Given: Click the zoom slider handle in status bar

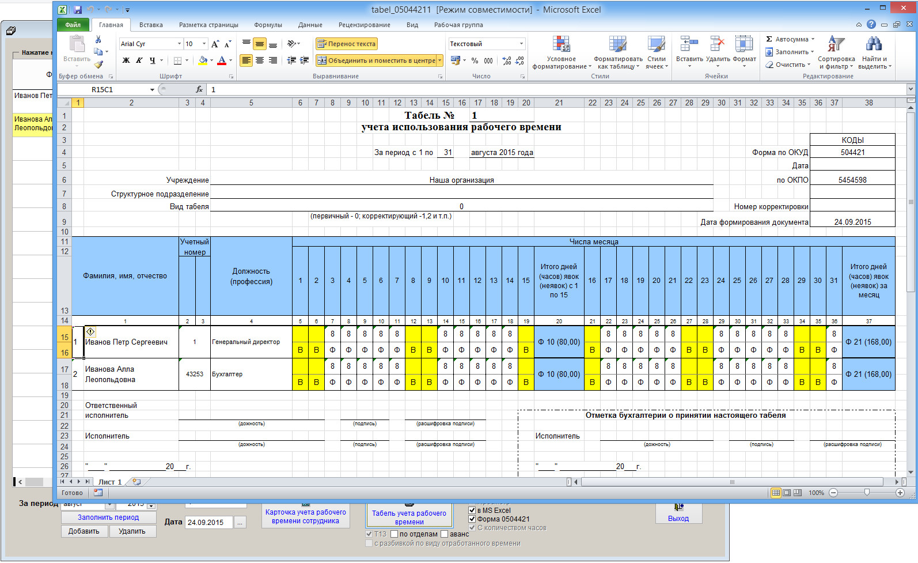Looking at the screenshot, I should pos(867,493).
